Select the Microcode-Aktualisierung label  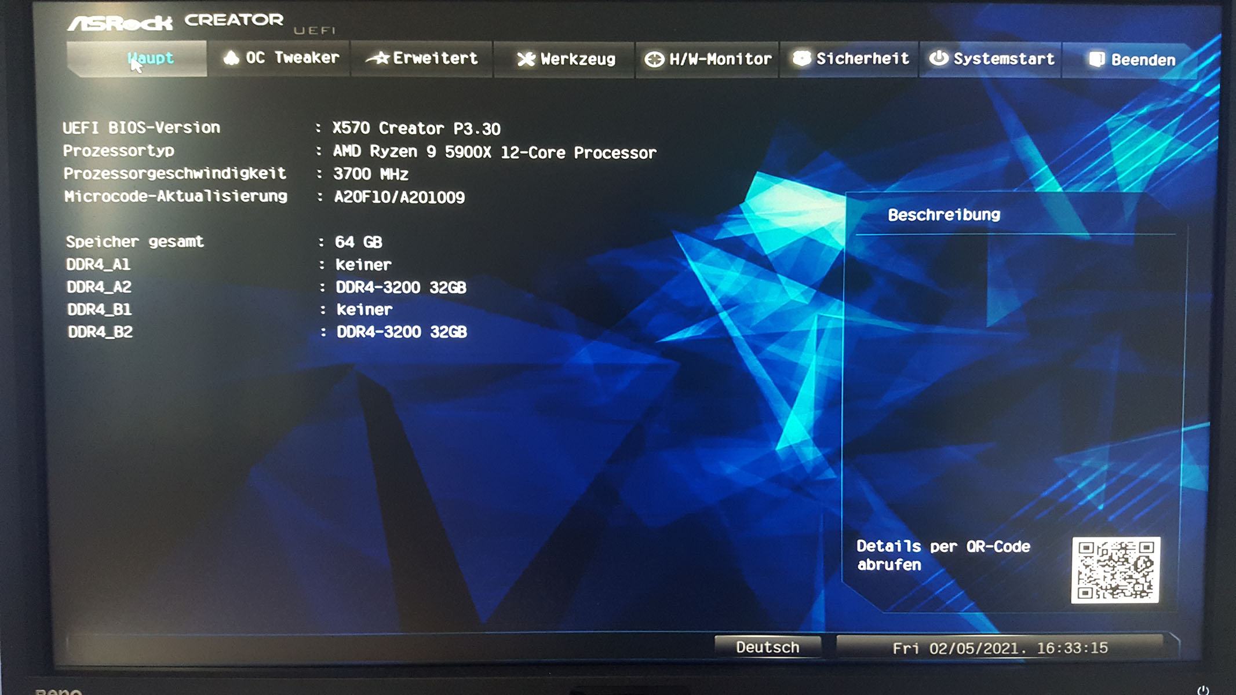coord(176,196)
